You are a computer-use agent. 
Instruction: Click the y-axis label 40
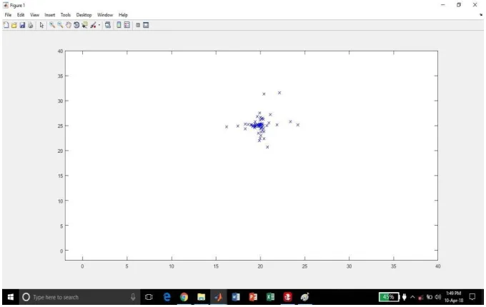[61, 51]
